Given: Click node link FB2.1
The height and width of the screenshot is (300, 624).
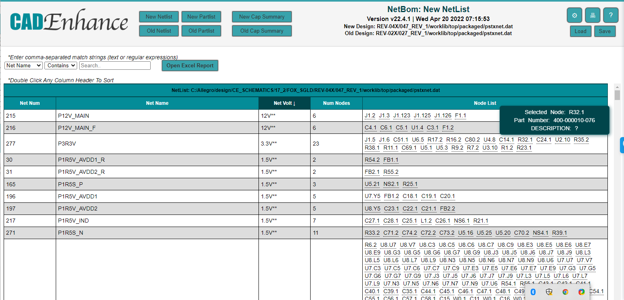Looking at the screenshot, I should (x=372, y=172).
